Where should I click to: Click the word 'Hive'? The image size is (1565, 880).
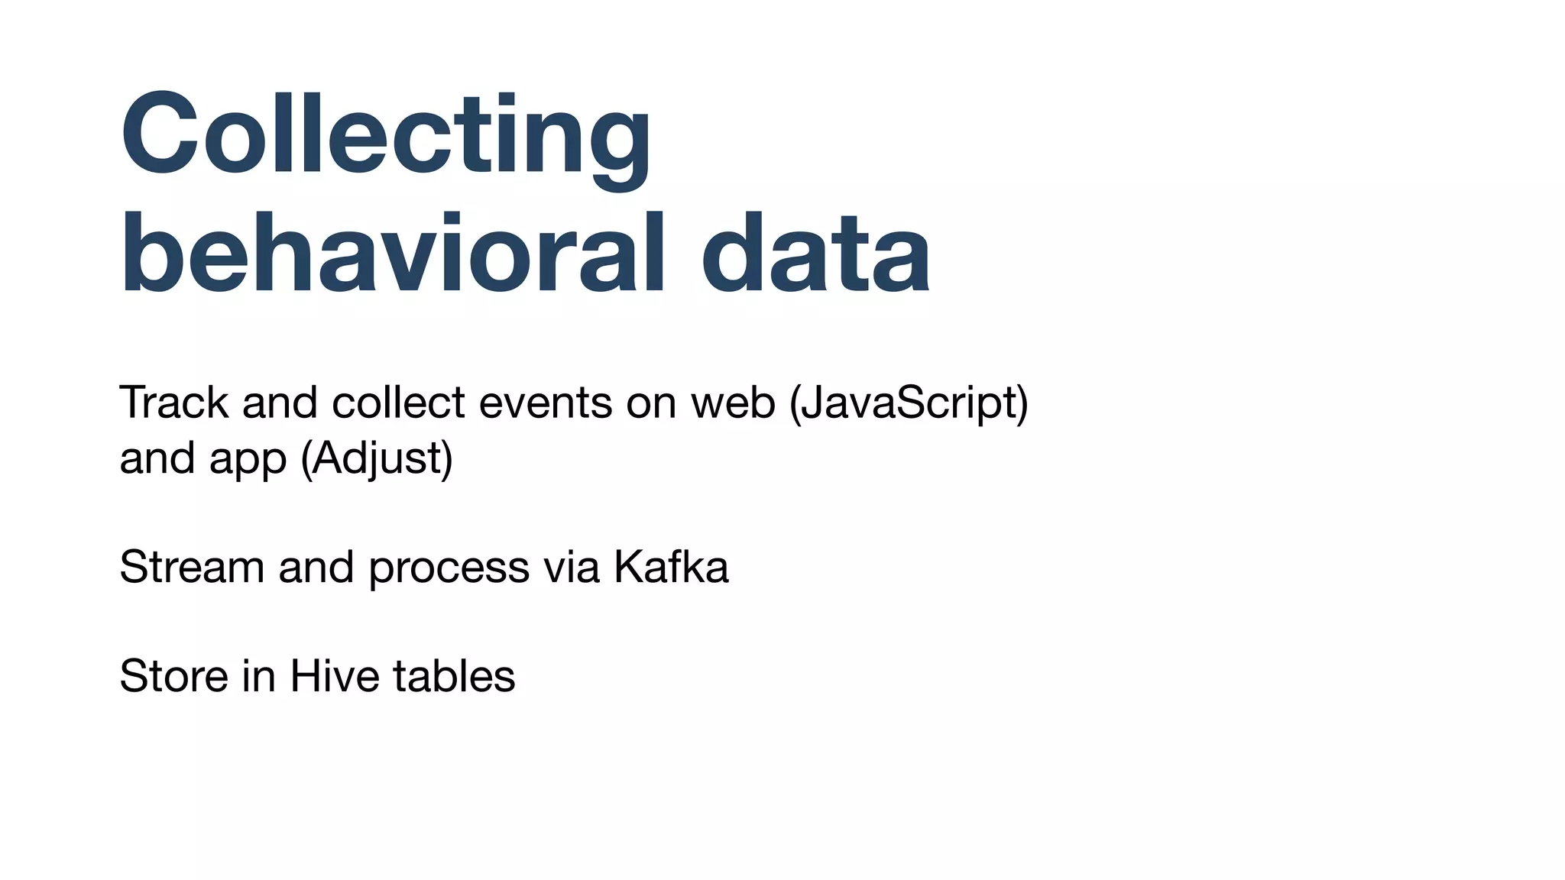[x=334, y=677]
